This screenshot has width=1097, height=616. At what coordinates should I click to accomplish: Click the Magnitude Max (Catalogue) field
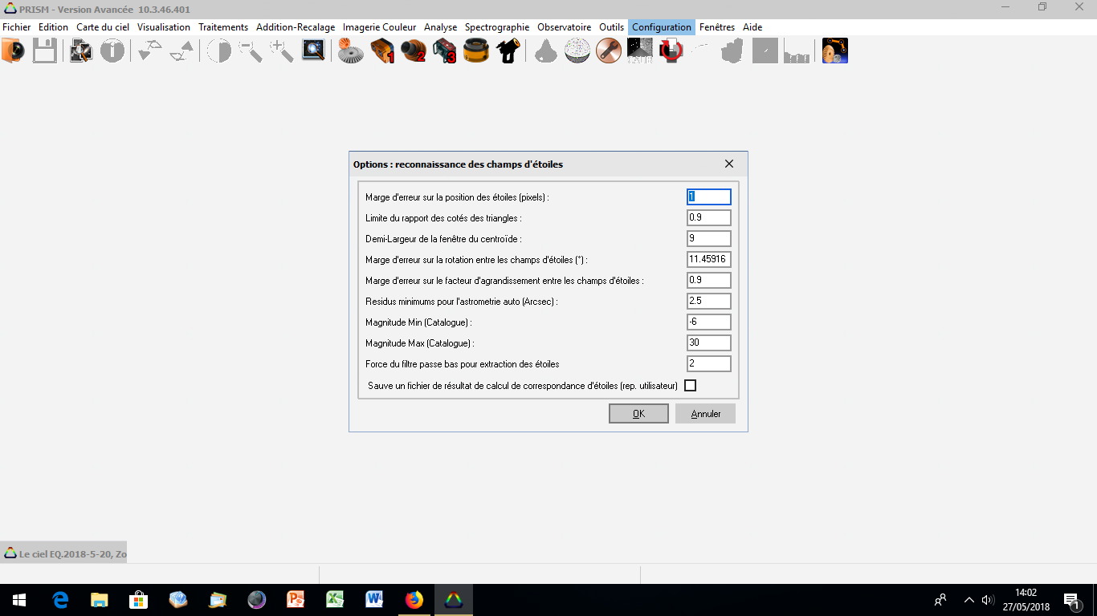point(709,343)
